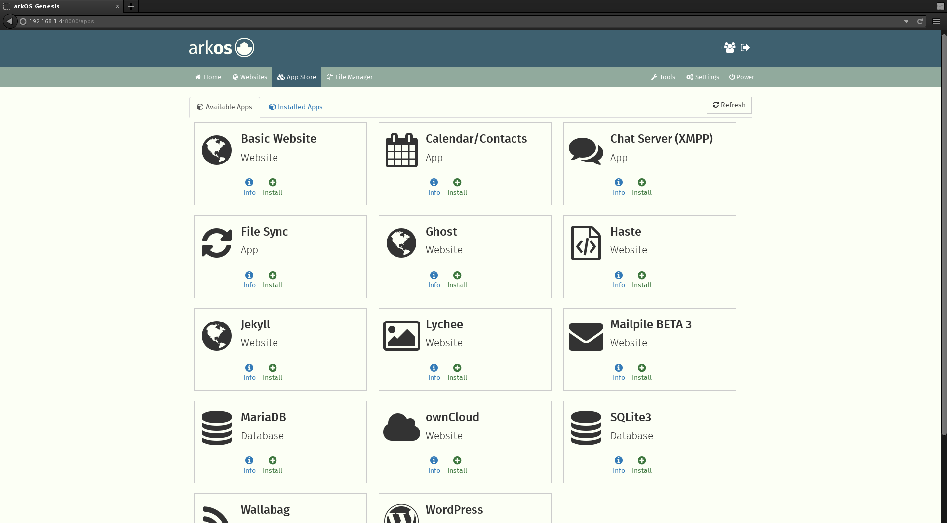
Task: Show Info for MariaDB
Action: click(x=249, y=465)
